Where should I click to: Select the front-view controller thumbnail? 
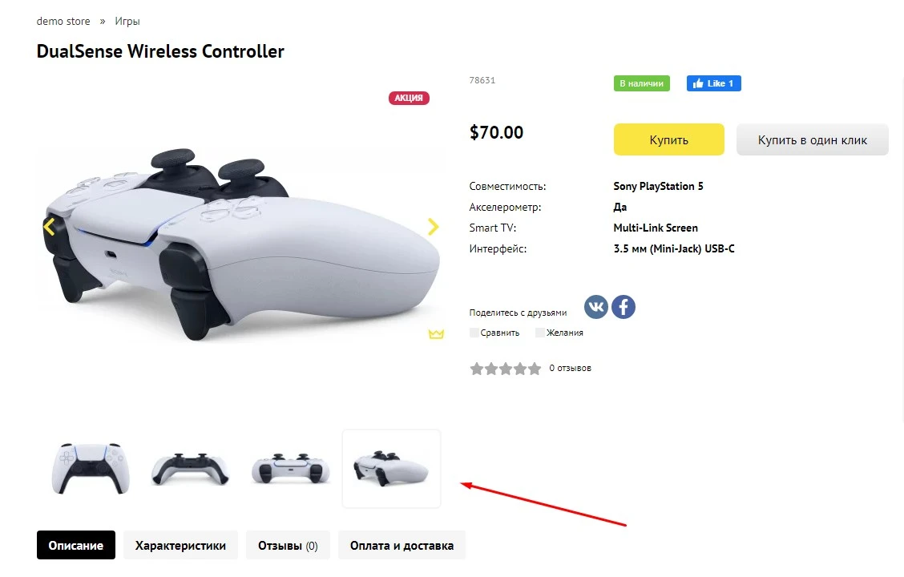(91, 469)
